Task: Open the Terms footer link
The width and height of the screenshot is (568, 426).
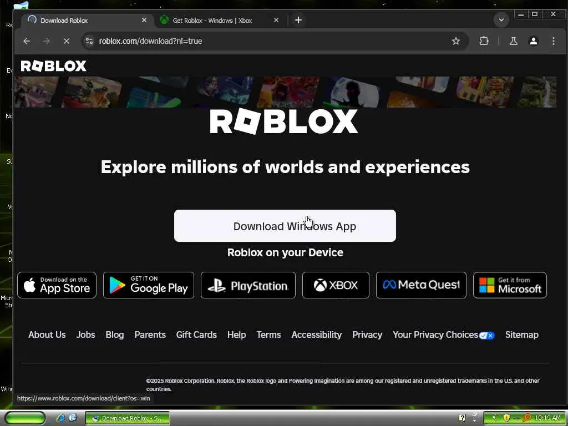Action: (268, 334)
